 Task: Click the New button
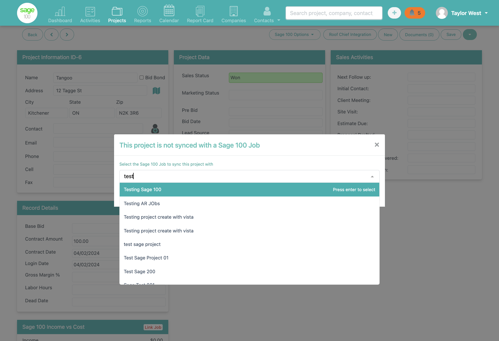(388, 35)
